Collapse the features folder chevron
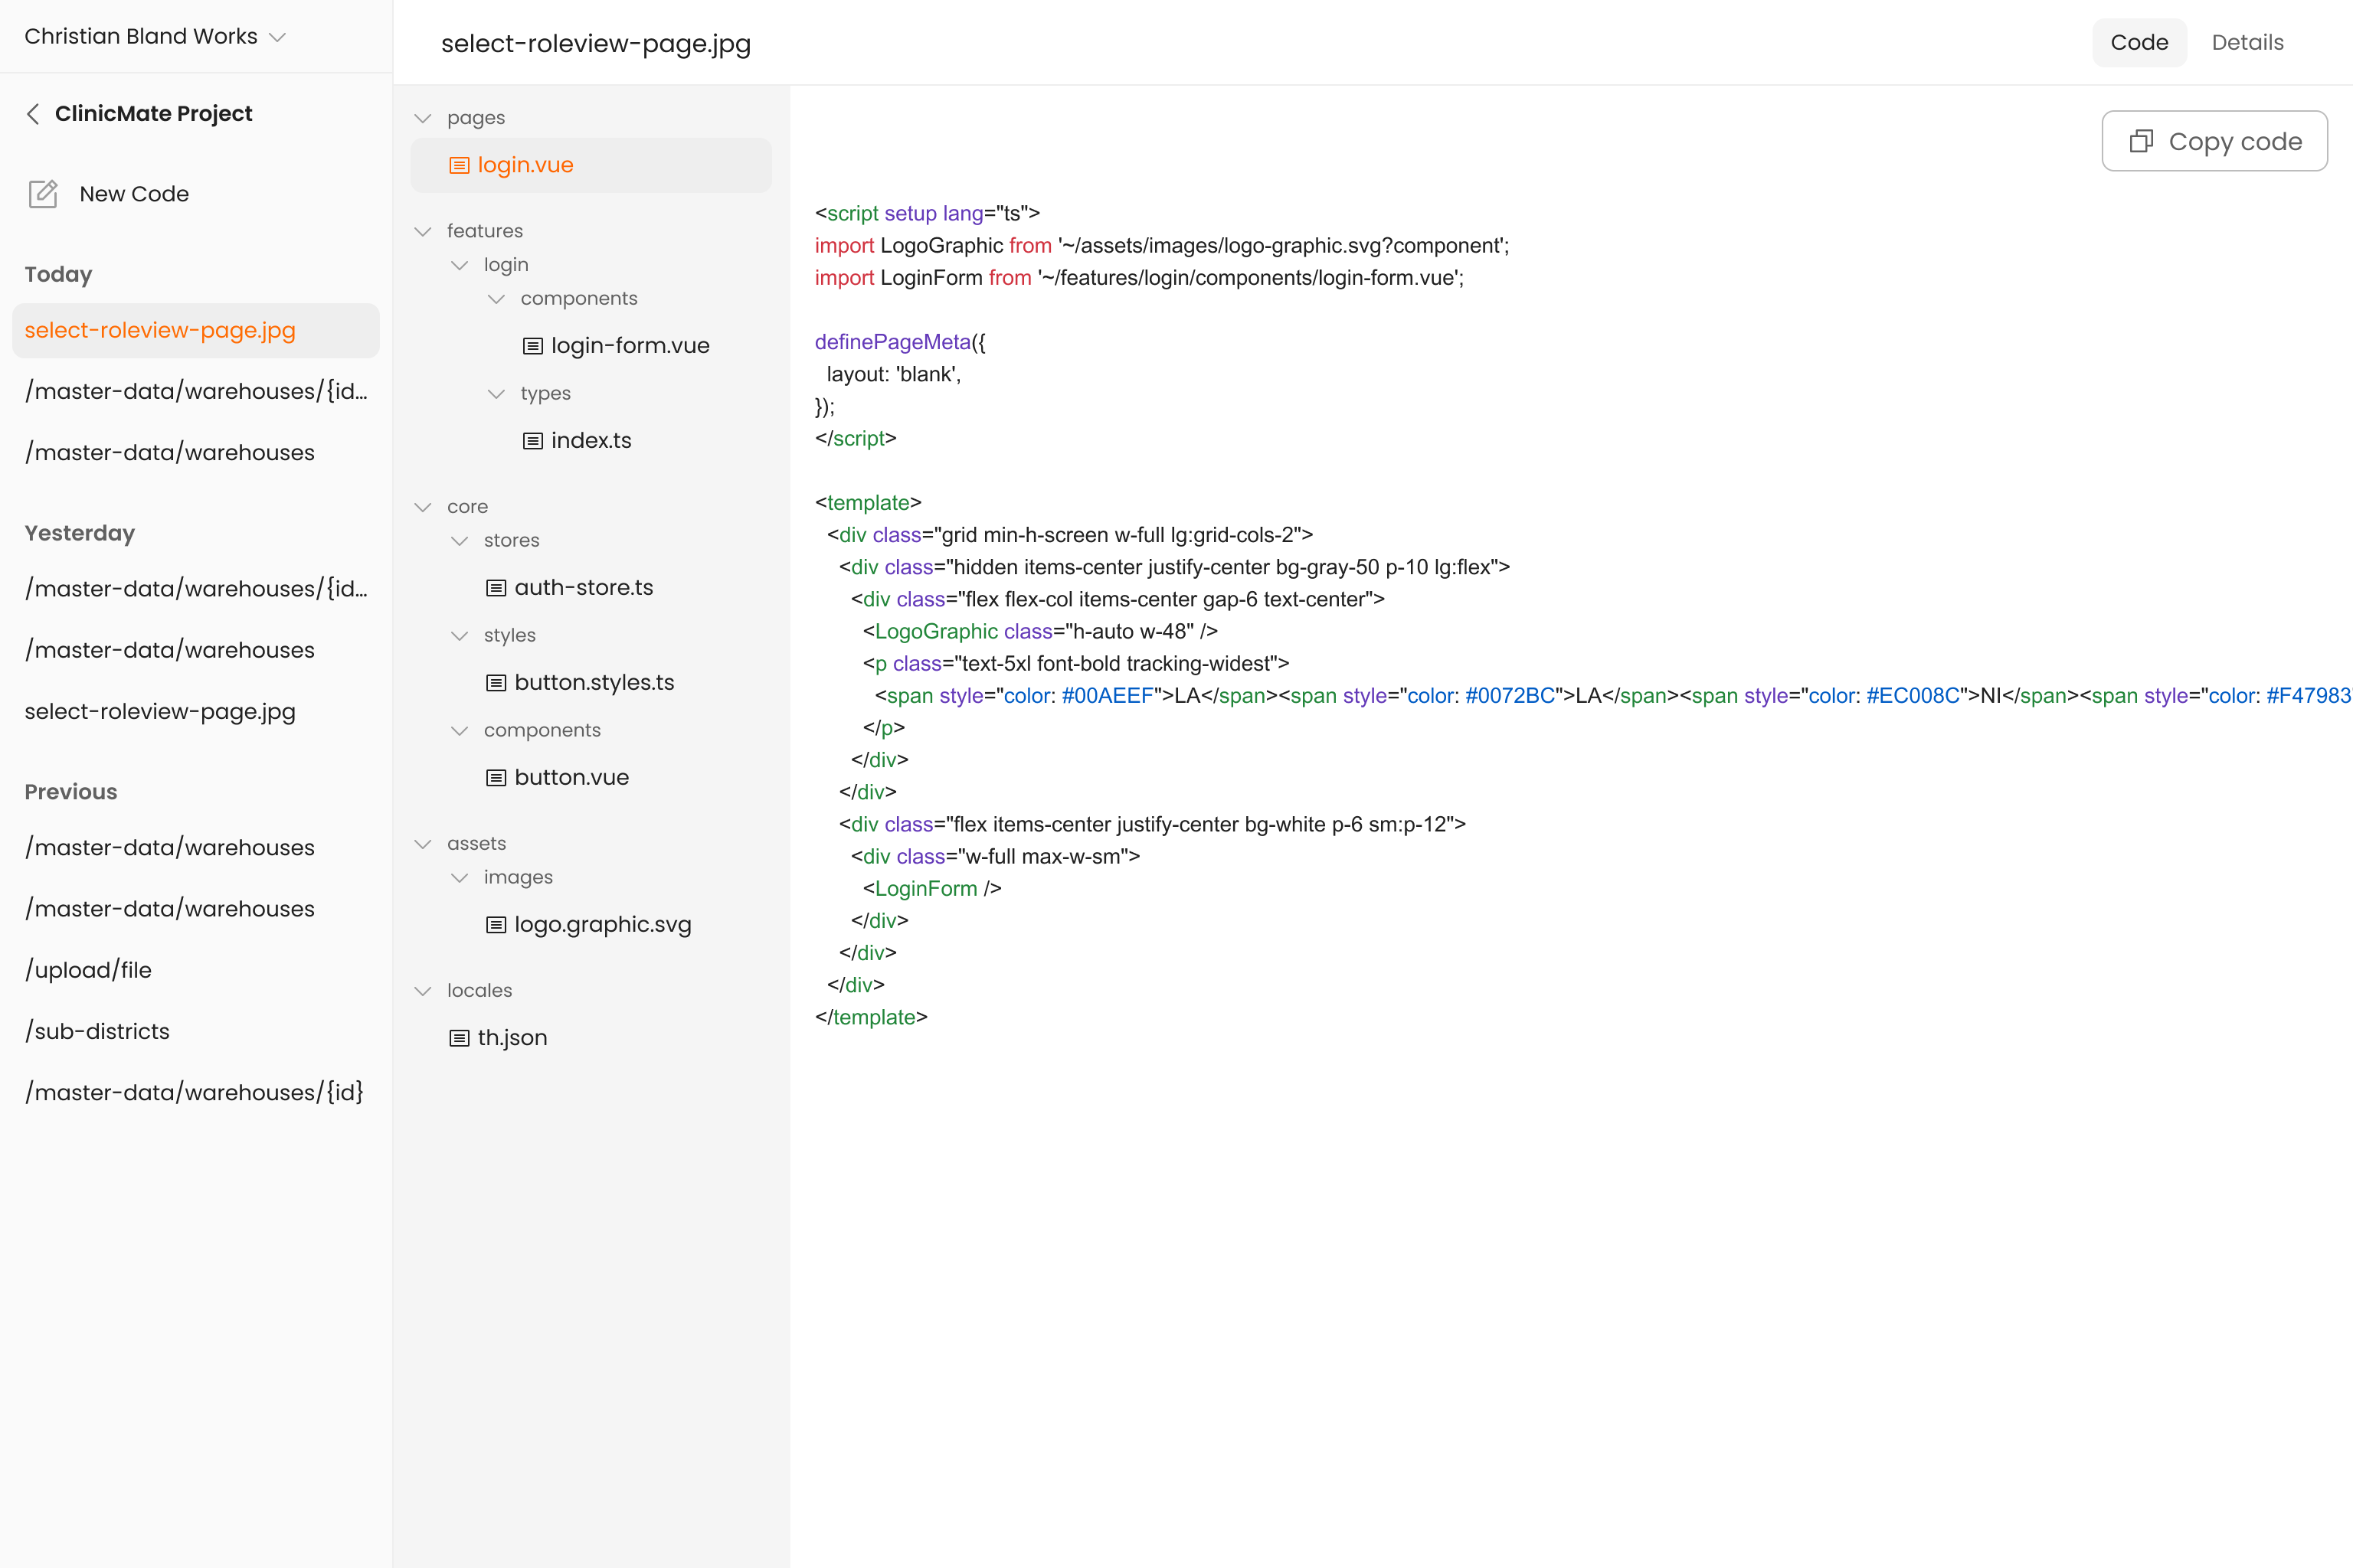2353x1568 pixels. click(x=423, y=231)
